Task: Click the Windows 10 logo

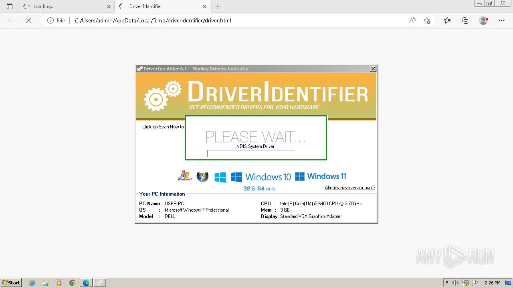Action: pyautogui.click(x=261, y=177)
